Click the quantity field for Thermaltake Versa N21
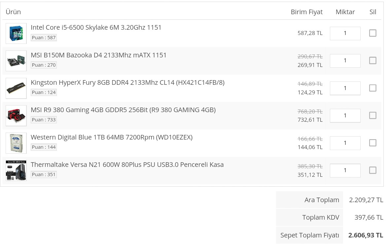 345,170
